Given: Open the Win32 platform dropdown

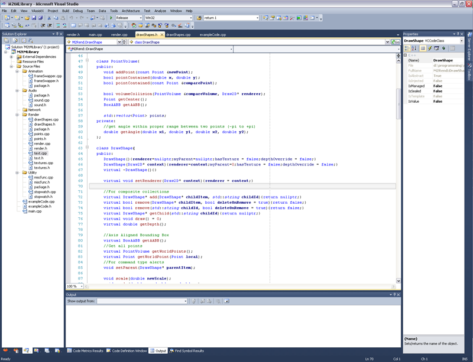Looking at the screenshot, I should pyautogui.click(x=190, y=18).
